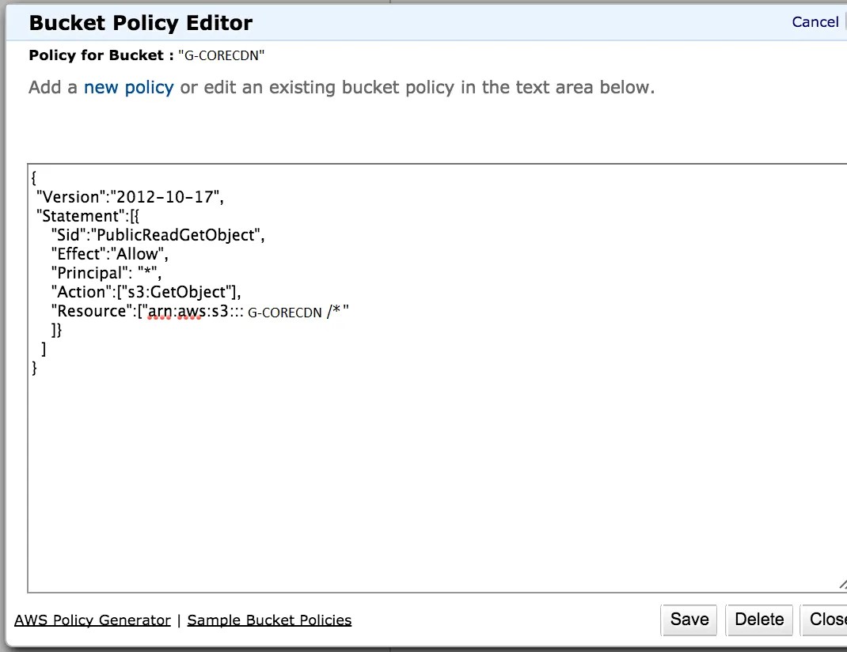
Task: Click the Version "2012-10-17" line
Action: [x=127, y=196]
